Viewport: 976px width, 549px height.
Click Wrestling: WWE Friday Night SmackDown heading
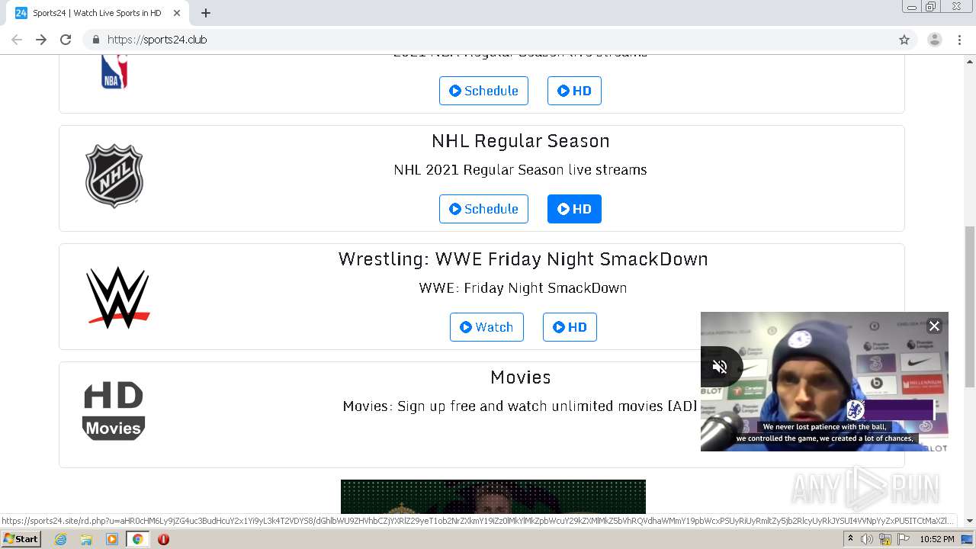523,259
